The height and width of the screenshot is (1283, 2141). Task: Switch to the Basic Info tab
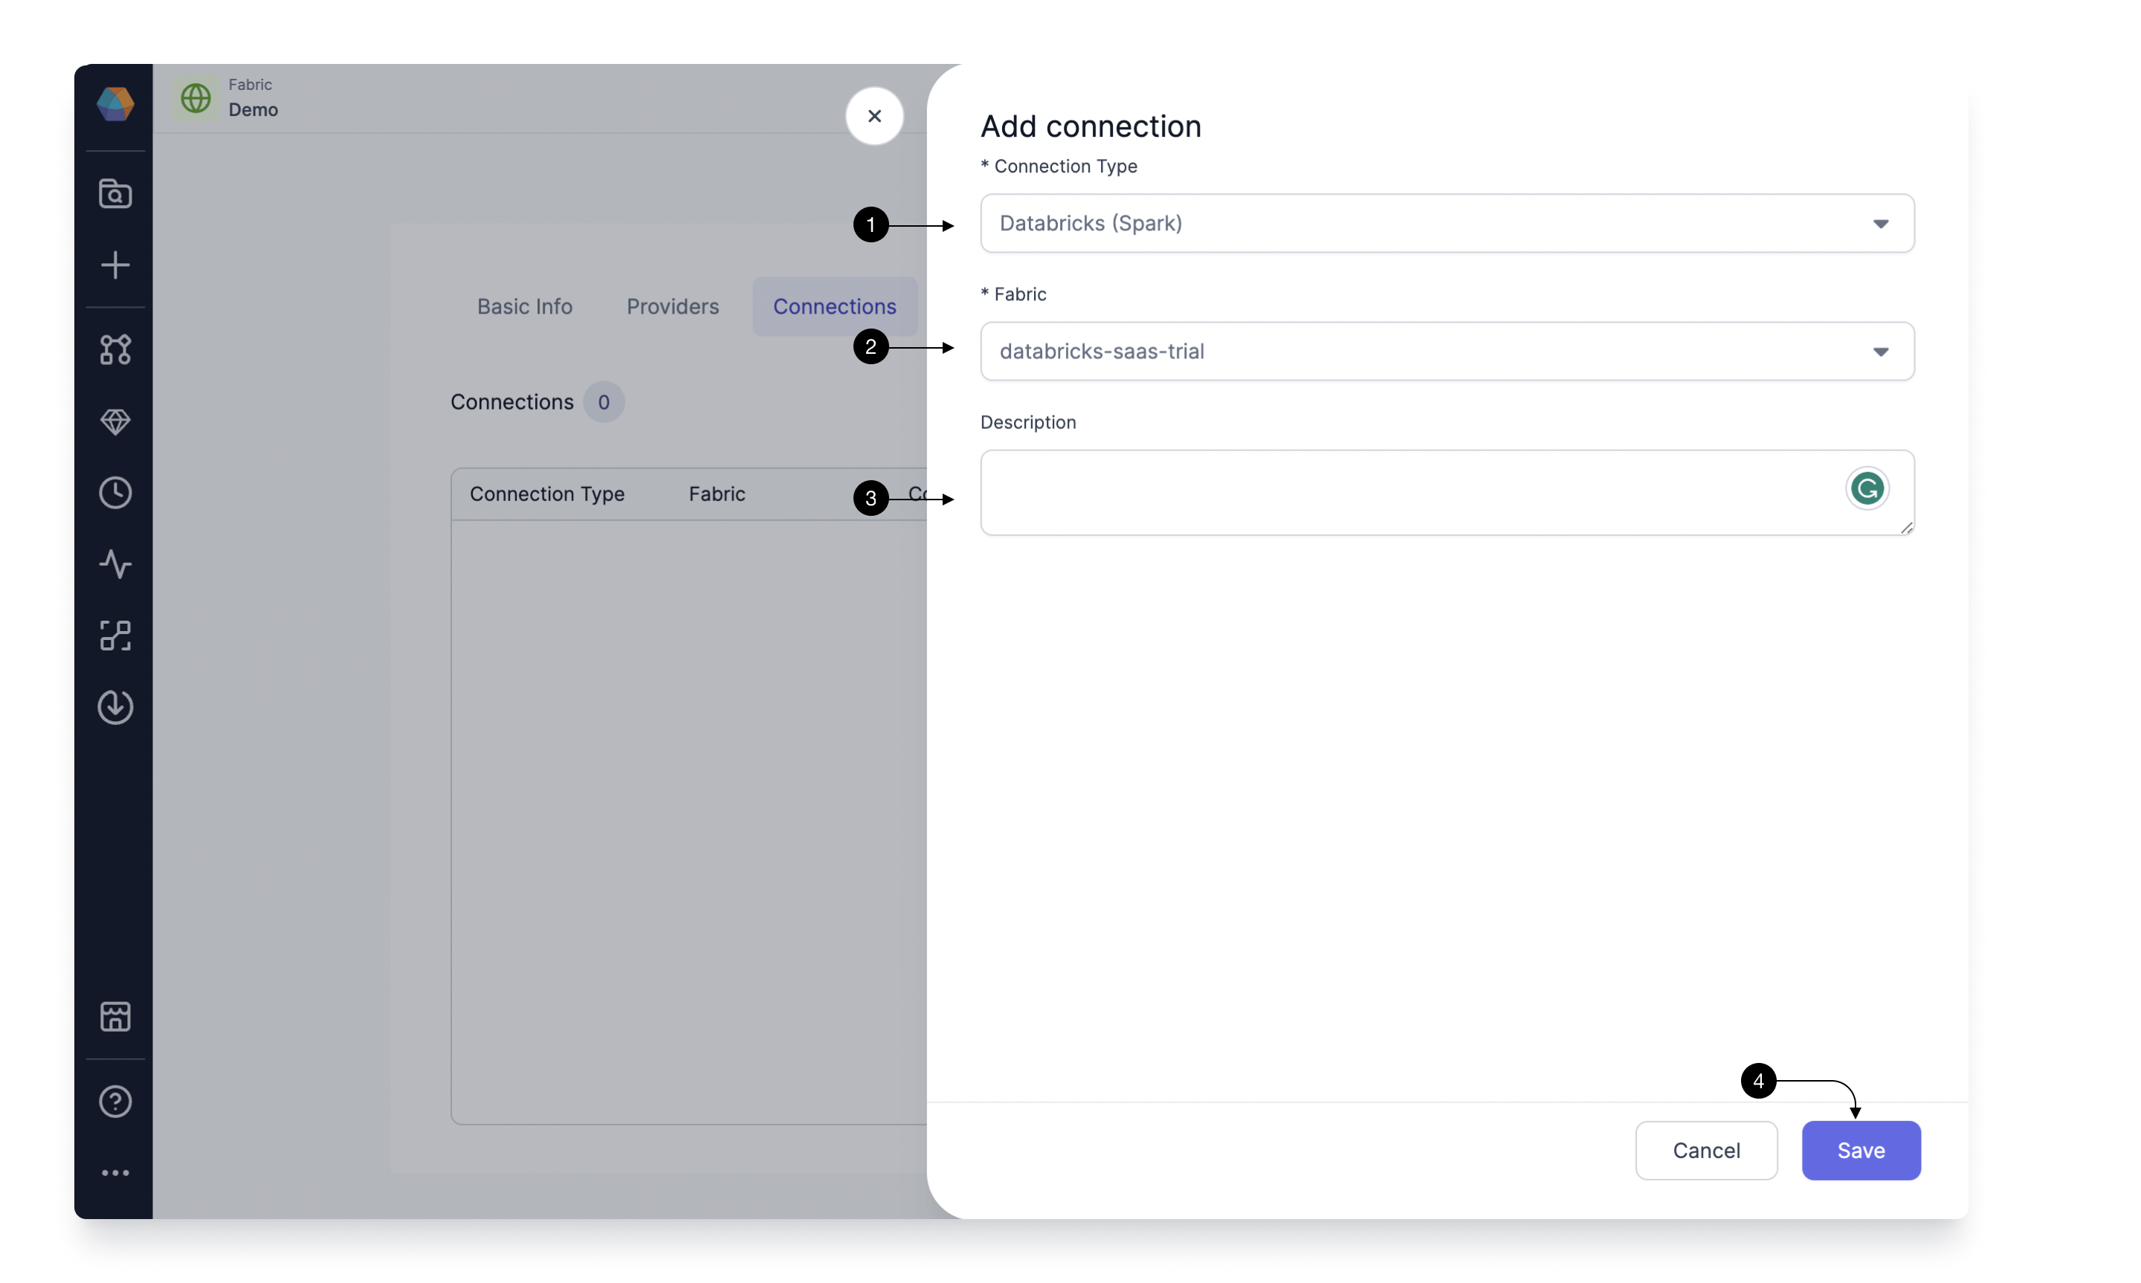point(525,306)
